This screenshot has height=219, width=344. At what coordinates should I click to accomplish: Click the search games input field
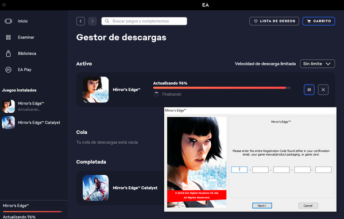(x=144, y=21)
